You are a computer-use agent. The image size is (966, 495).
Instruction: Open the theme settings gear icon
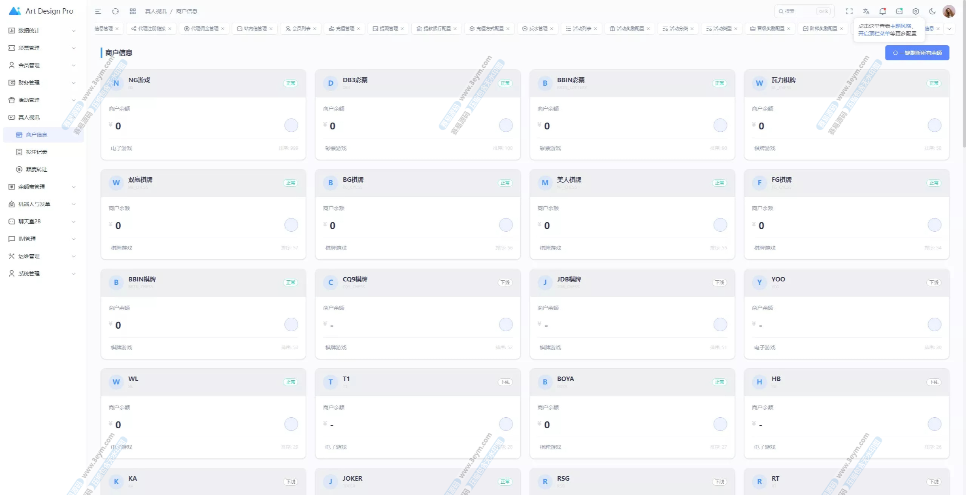click(x=915, y=11)
